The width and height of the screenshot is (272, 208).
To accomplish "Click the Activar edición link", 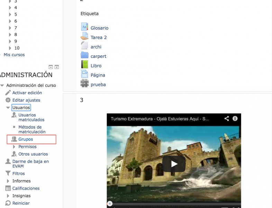I will pyautogui.click(x=27, y=93).
